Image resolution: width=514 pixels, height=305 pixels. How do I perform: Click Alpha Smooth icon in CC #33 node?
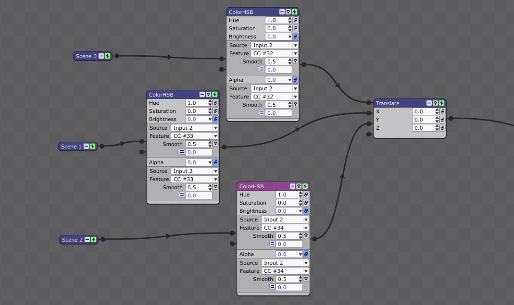pos(215,187)
